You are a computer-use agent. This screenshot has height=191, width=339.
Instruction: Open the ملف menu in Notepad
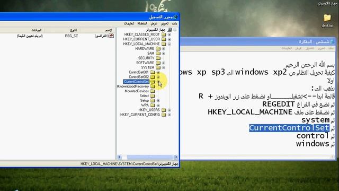pyautogui.click(x=331, y=48)
